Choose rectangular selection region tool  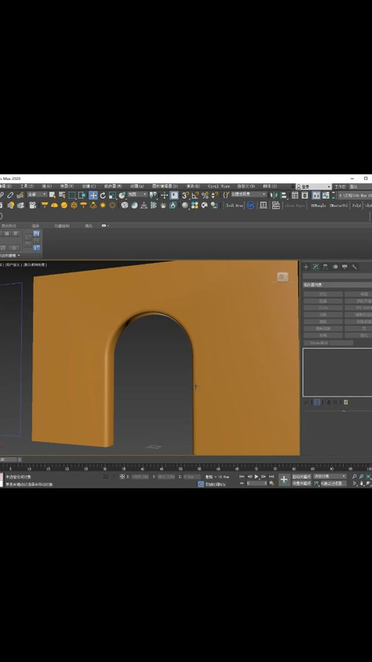tap(72, 195)
